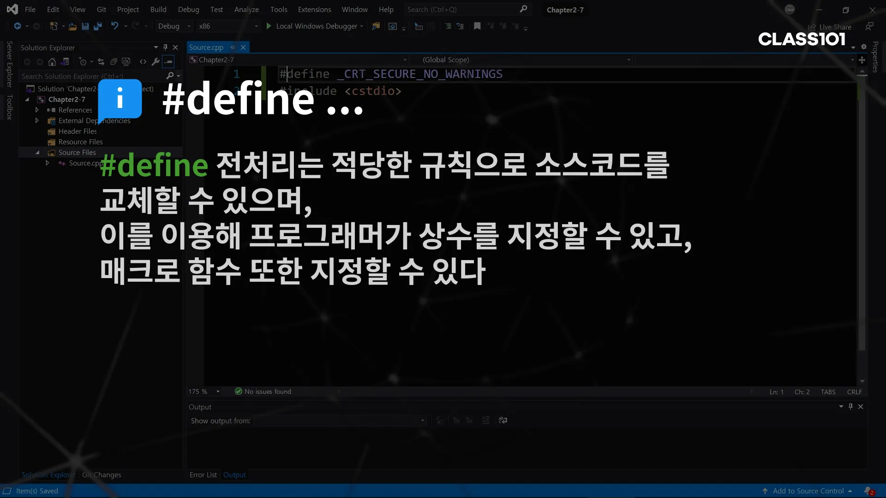Click Add to Source Control
Image resolution: width=886 pixels, height=498 pixels.
pos(808,491)
